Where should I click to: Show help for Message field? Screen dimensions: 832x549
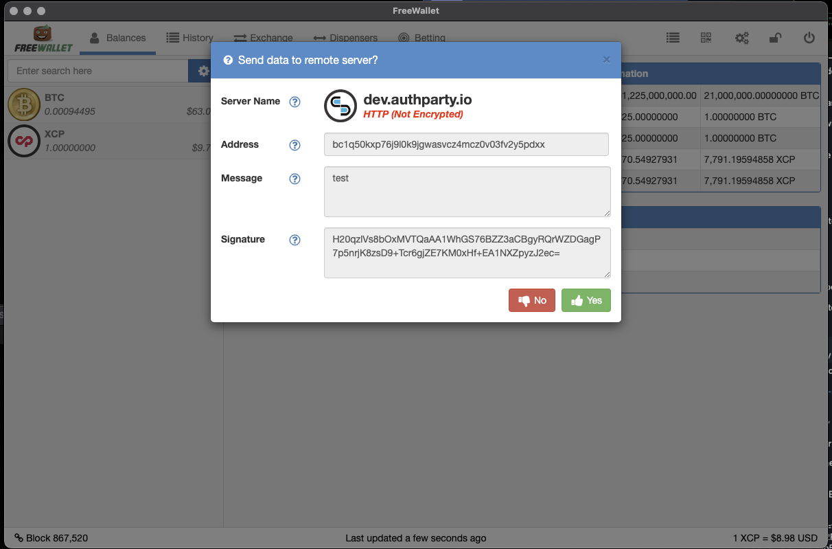pos(294,179)
